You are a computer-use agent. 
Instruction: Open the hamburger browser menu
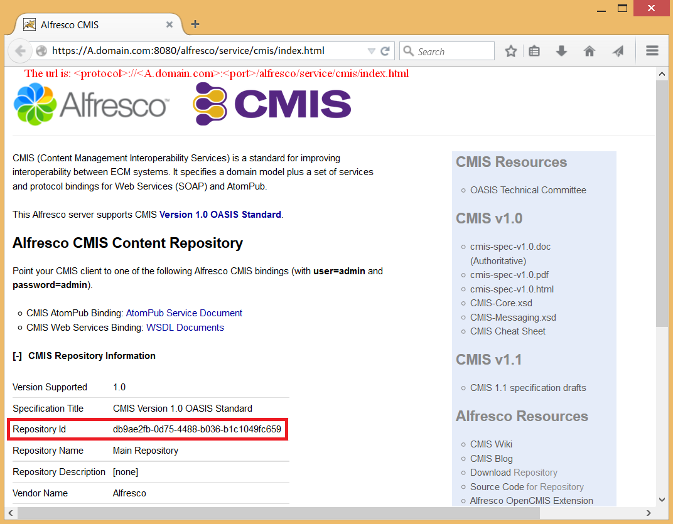coord(652,51)
